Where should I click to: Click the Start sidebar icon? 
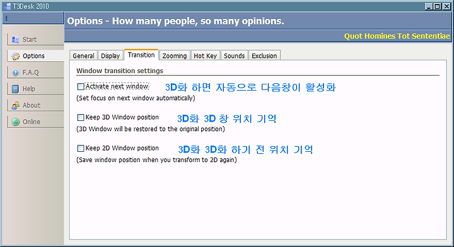coord(15,39)
